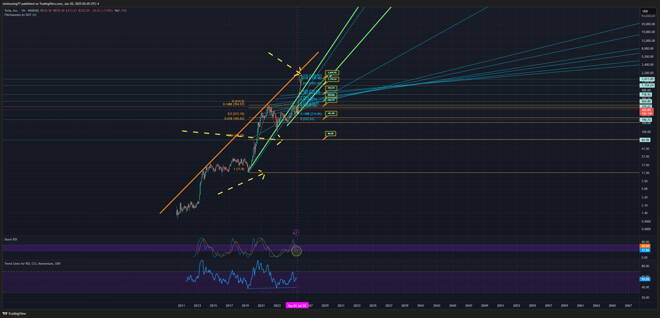Click the 723.74 price callout box
The width and height of the screenshot is (660, 318).
[x=331, y=88]
